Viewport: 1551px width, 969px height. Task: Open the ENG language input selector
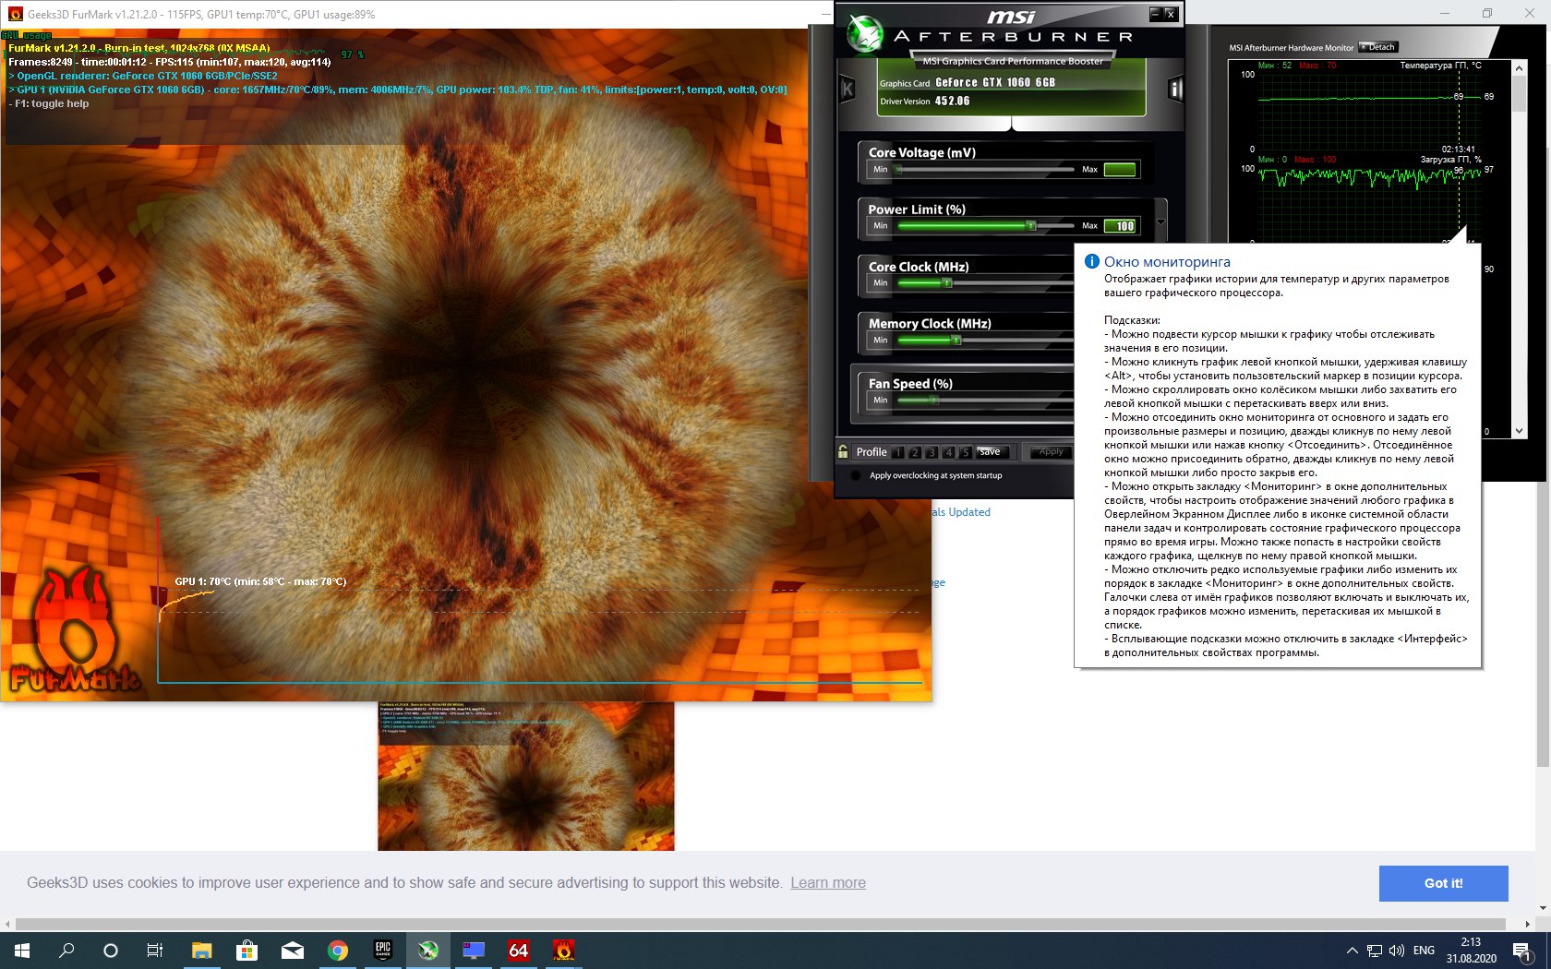point(1424,950)
